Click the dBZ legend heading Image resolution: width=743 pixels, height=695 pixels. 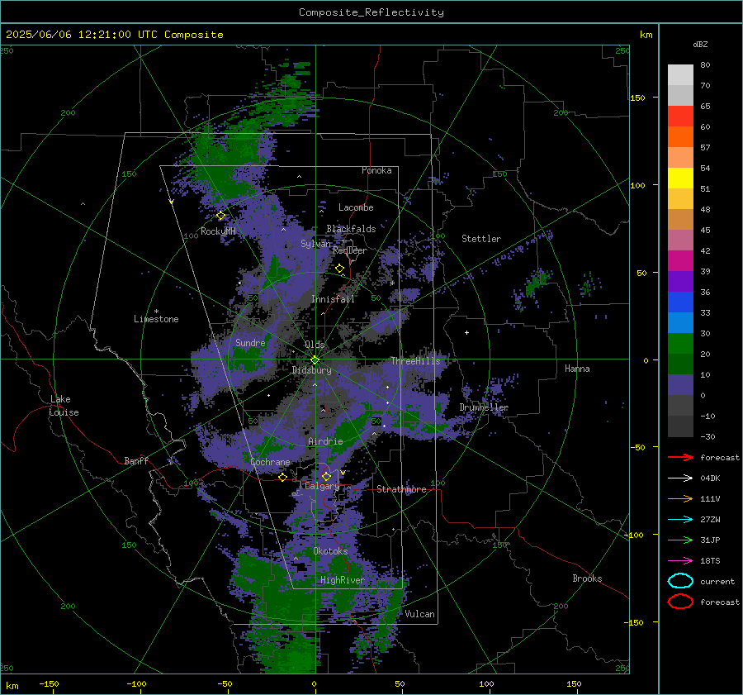700,44
